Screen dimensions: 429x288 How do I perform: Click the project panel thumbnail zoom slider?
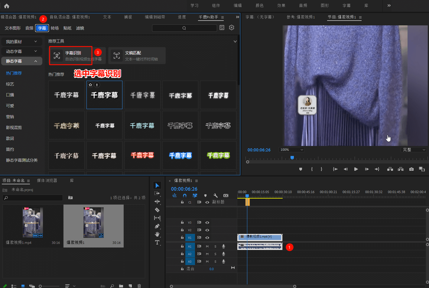coord(41,286)
